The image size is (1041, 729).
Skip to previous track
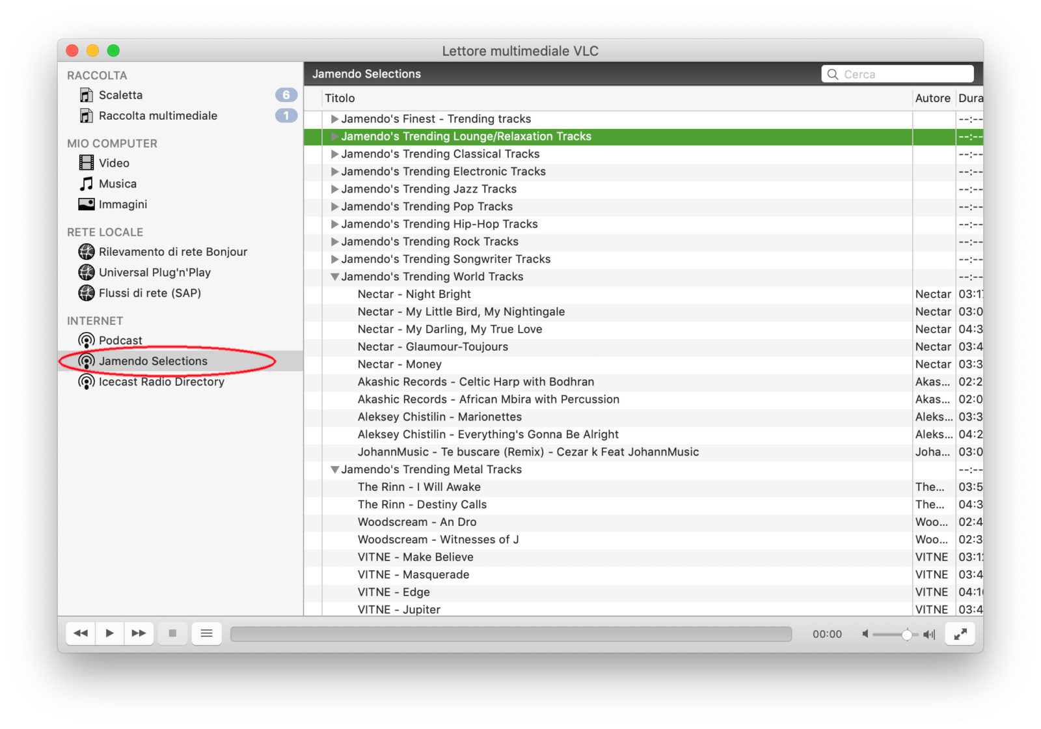(x=81, y=633)
